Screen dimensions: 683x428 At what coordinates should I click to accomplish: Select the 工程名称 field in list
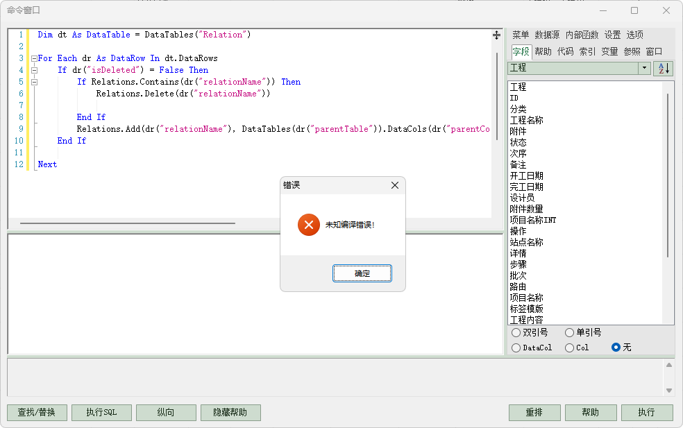(x=526, y=120)
